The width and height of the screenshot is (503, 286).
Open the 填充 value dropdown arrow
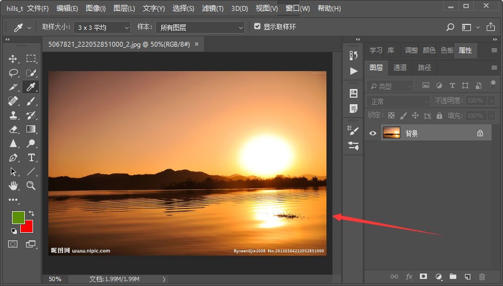pos(492,116)
